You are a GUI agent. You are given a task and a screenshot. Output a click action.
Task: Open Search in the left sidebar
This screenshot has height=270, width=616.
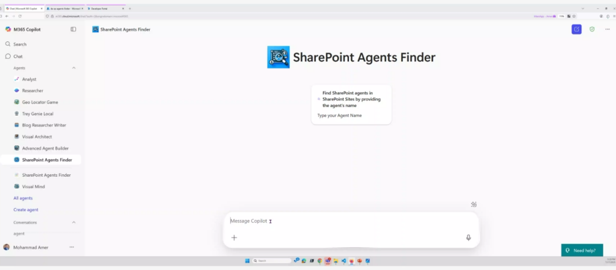pyautogui.click(x=16, y=44)
